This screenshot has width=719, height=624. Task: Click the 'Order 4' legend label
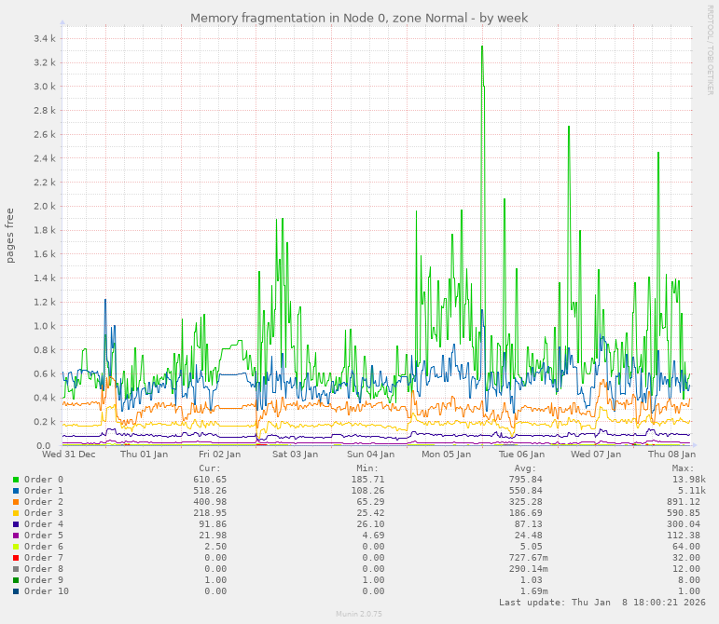(44, 524)
